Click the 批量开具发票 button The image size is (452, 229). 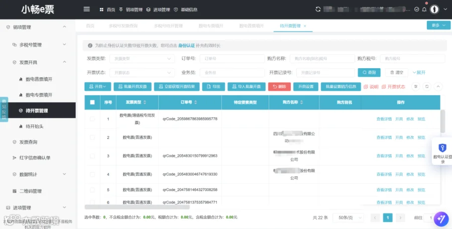pyautogui.click(x=133, y=87)
